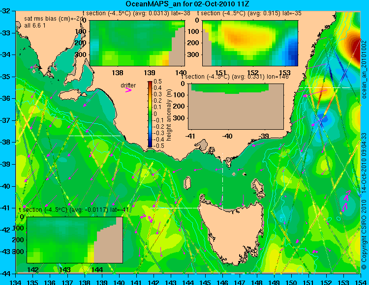Viewport: 369px width, 285px height.
Task: Click the magenta drifter arrow legend symbol
Action: 128,90
